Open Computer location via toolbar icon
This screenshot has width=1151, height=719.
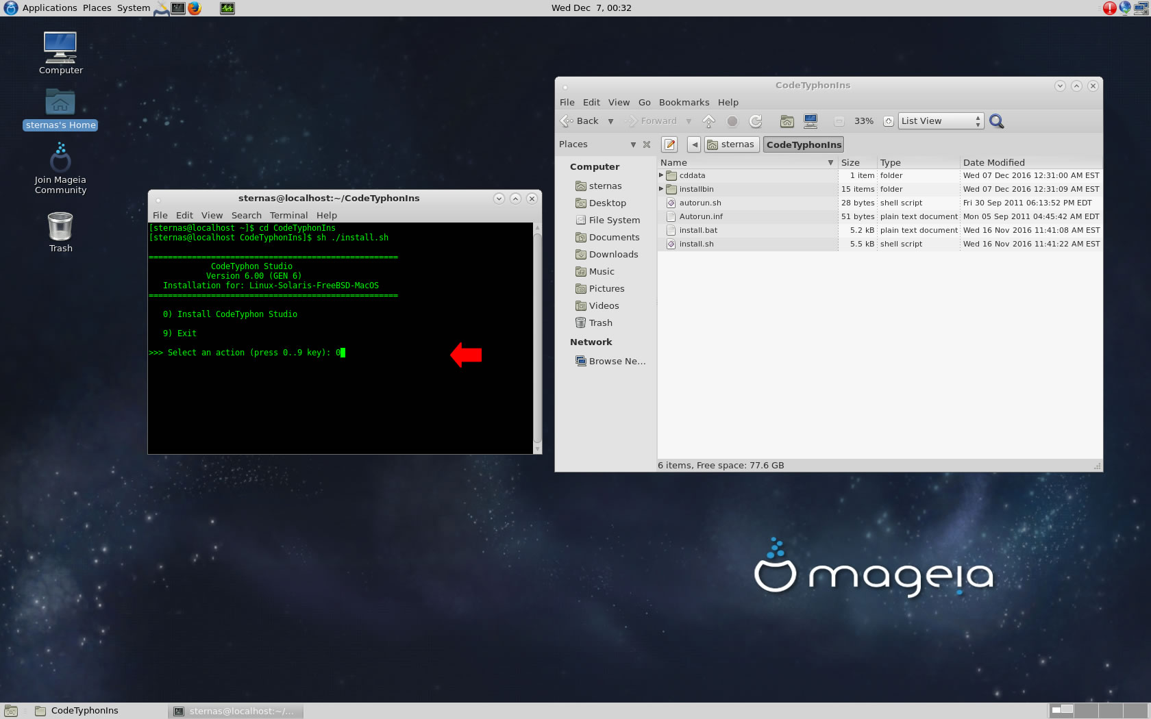point(810,121)
